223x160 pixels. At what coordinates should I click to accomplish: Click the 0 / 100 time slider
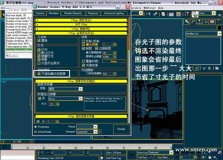17,141
